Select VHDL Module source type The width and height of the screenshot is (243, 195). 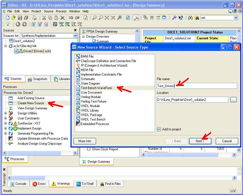[90, 106]
